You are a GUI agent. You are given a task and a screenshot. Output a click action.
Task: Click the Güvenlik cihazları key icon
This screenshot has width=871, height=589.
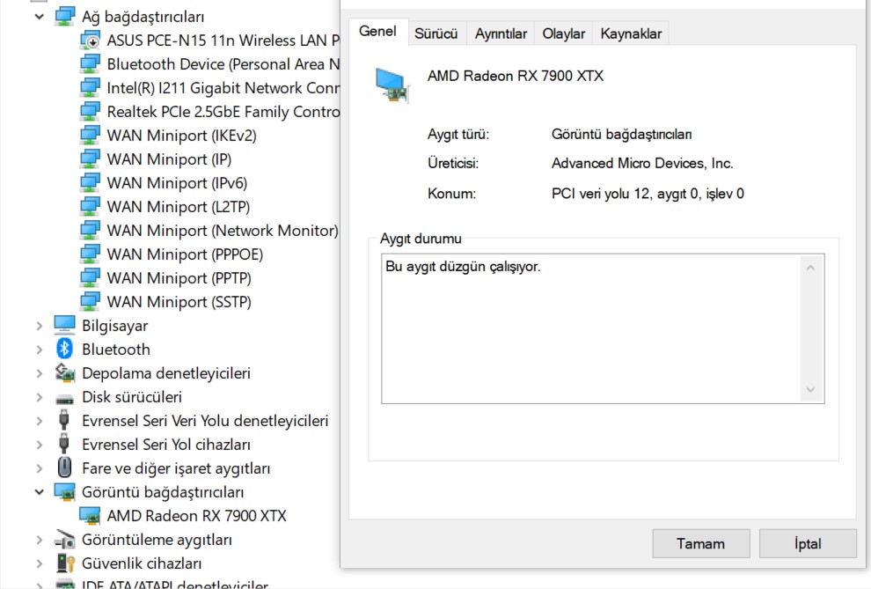(65, 563)
